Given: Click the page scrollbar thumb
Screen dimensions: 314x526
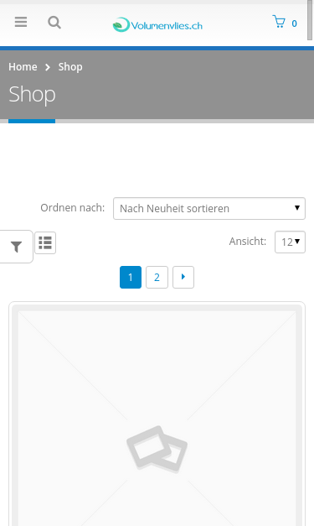Looking at the screenshot, I should 311,20.
